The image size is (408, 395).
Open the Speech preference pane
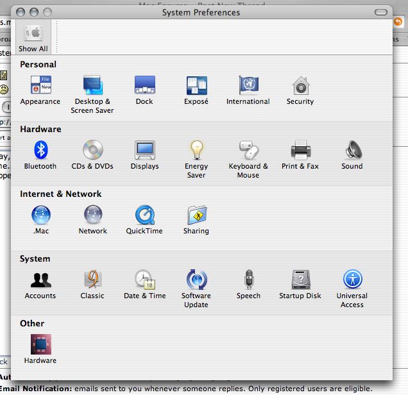coord(249,285)
